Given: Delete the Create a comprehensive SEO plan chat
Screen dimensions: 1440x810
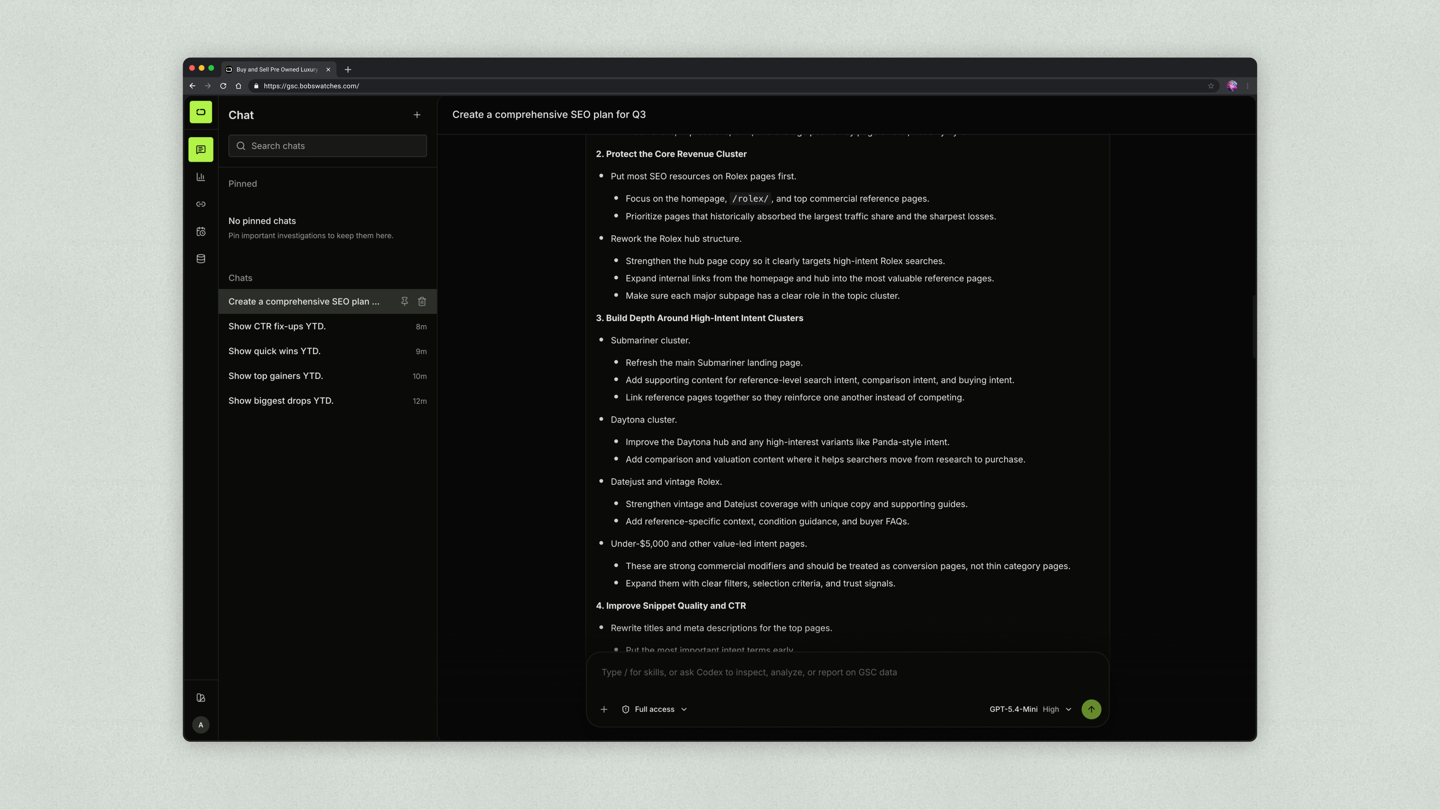Looking at the screenshot, I should coord(422,302).
